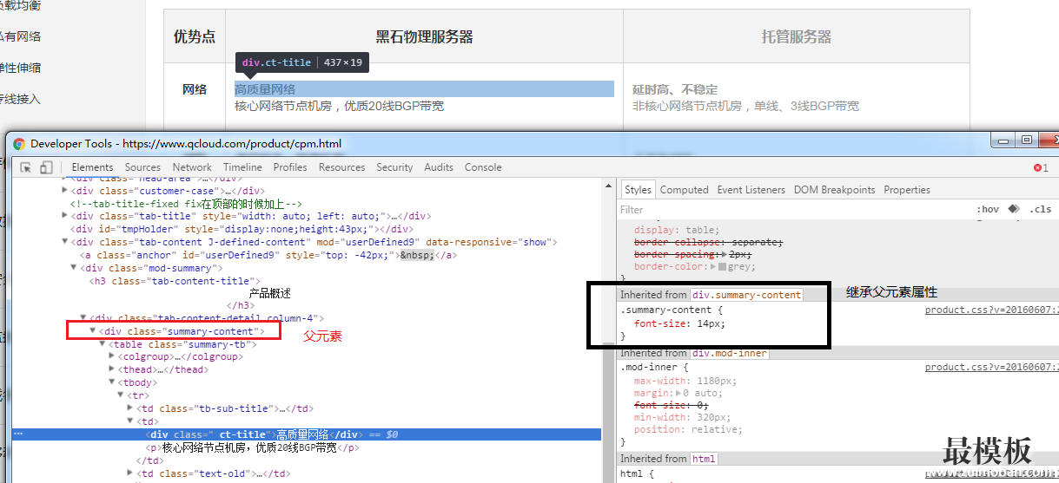Collapse the tab-content J-defined-content div
Image resolution: width=1059 pixels, height=483 pixels.
[x=65, y=242]
